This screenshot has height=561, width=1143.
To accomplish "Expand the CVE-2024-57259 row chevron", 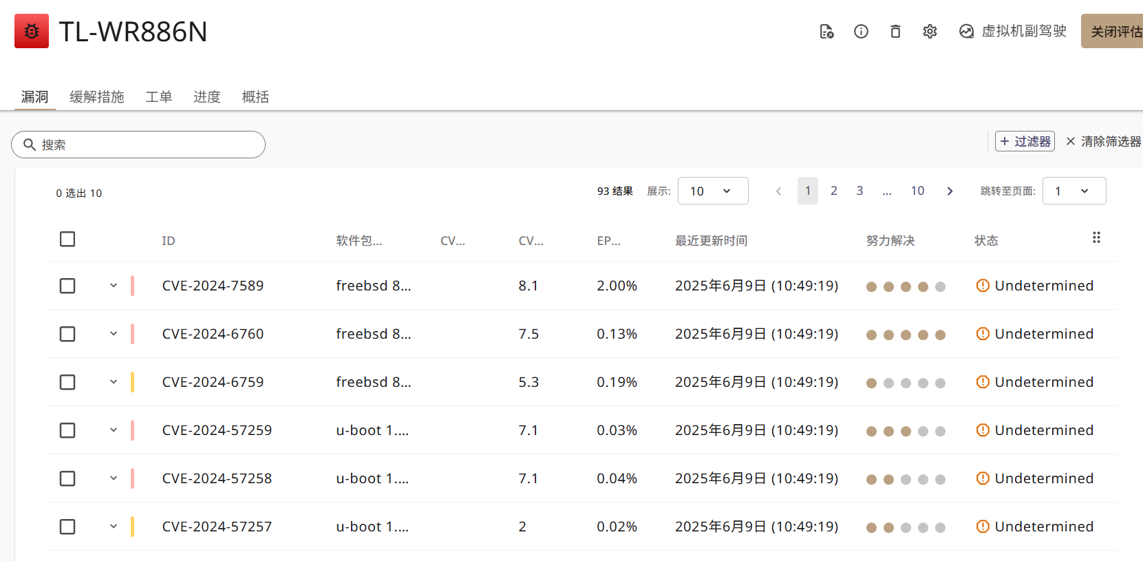I will pos(114,430).
